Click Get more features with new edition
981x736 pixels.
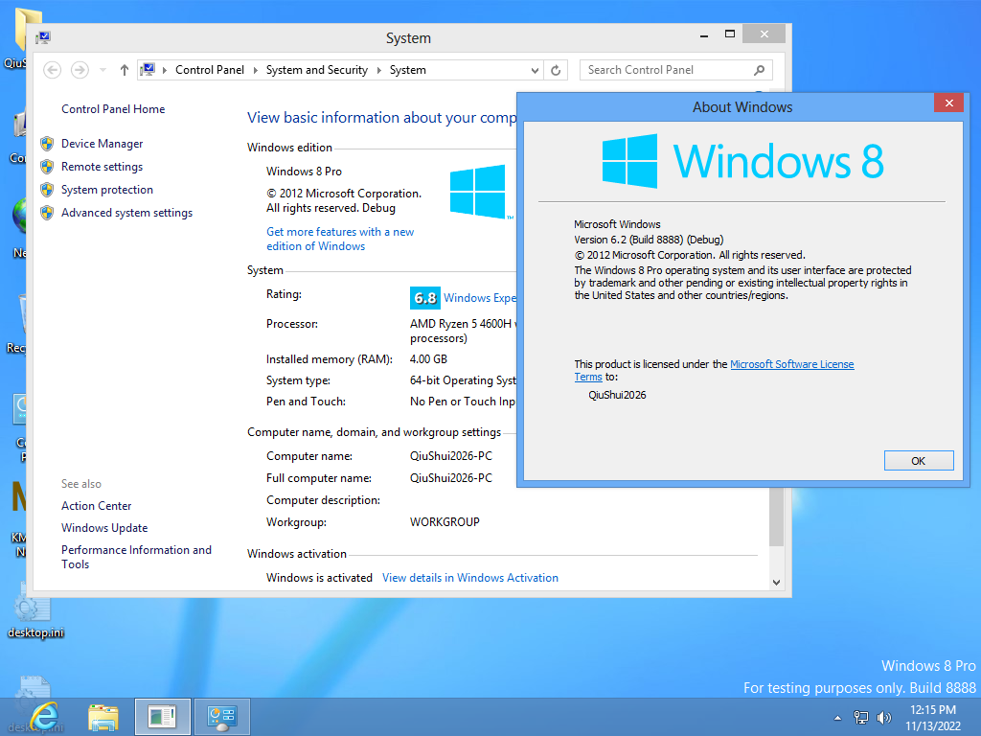coord(340,239)
